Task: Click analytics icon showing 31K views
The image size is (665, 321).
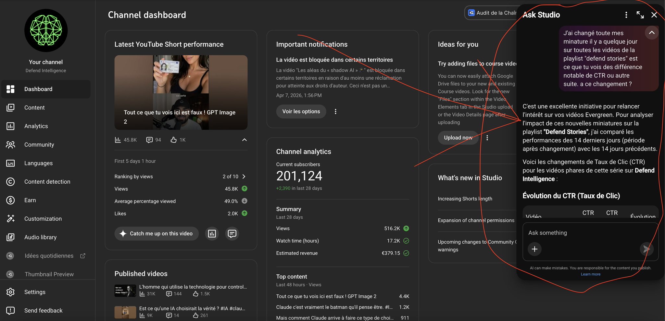Action: (x=142, y=294)
